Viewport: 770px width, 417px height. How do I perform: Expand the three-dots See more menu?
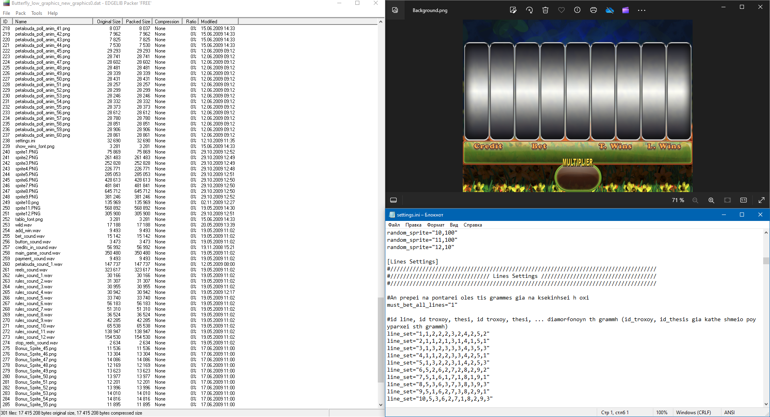click(x=642, y=10)
